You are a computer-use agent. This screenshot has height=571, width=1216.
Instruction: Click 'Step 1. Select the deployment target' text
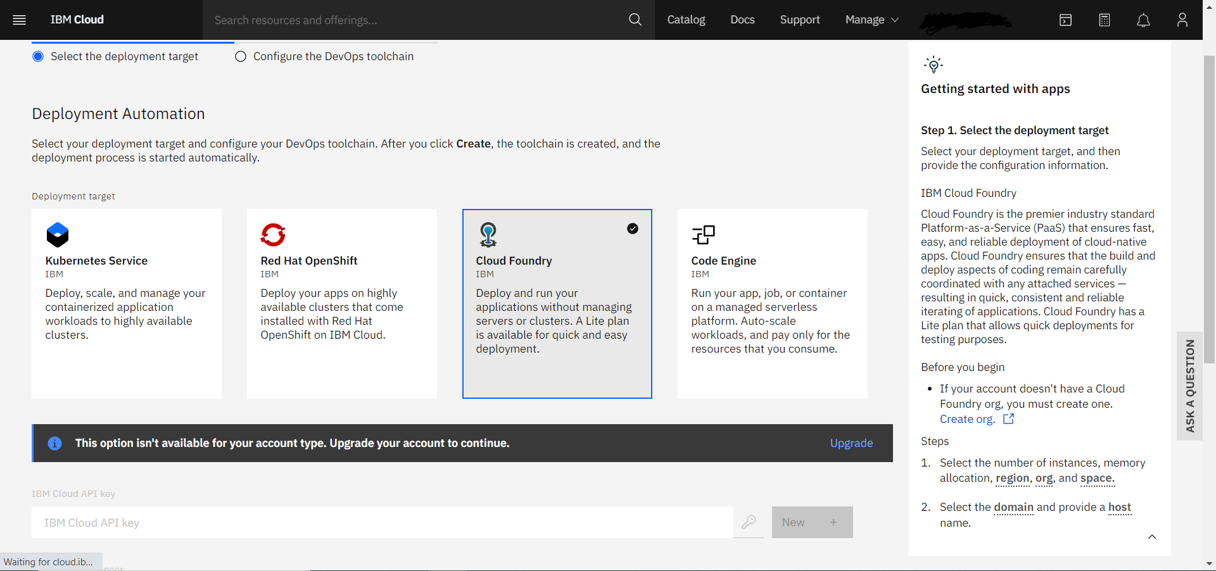click(1015, 130)
